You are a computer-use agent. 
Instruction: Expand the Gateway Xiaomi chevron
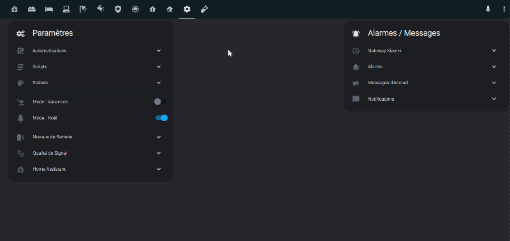click(x=494, y=50)
